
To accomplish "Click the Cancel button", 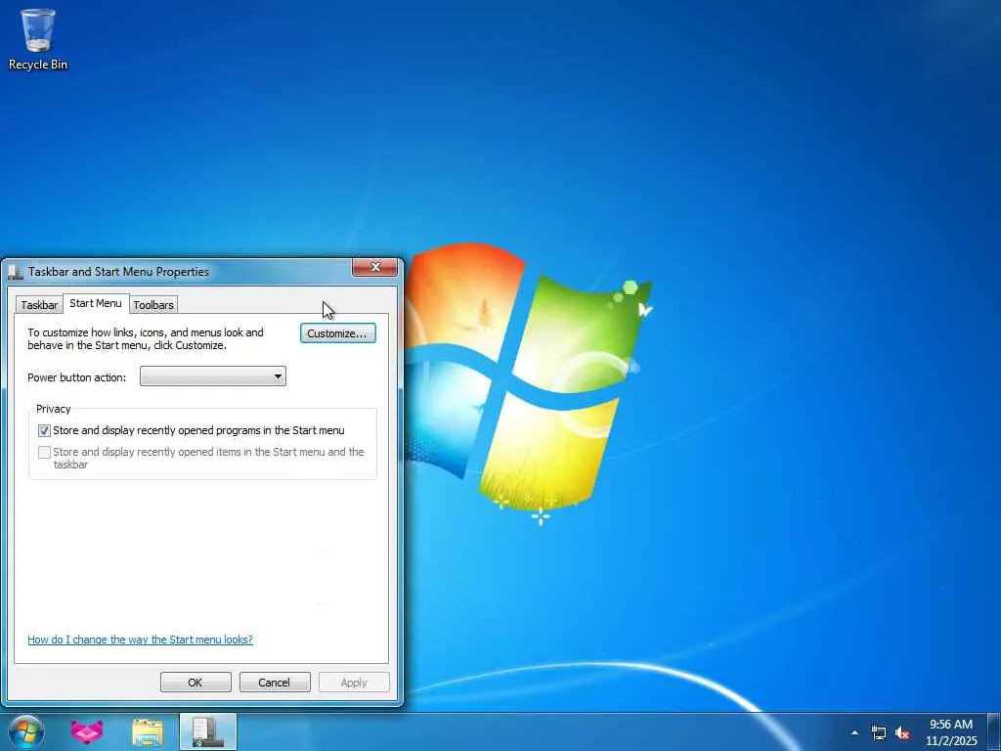I will 275,682.
